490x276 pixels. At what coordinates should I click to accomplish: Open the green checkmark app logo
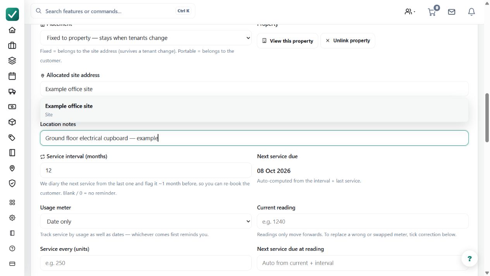pos(12,14)
